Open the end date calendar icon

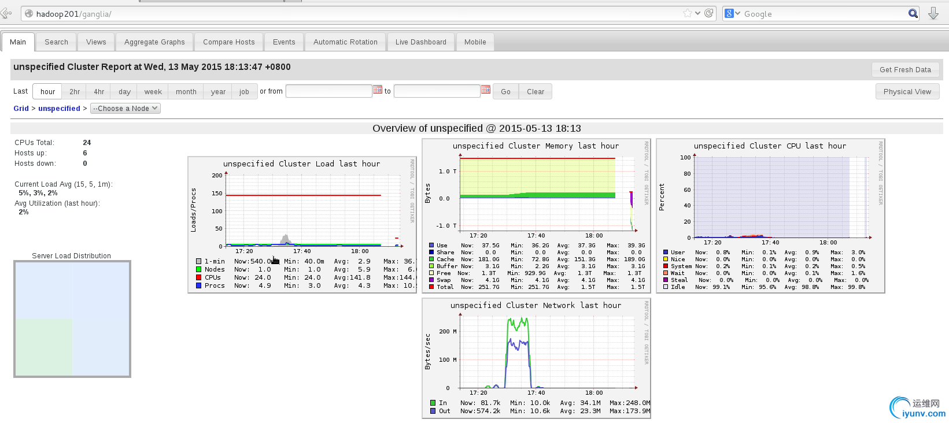click(x=486, y=90)
